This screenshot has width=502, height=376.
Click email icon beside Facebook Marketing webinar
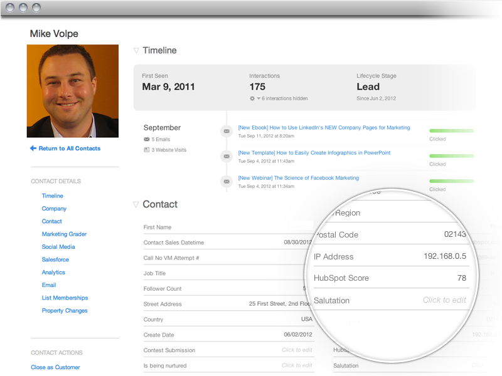click(x=226, y=181)
